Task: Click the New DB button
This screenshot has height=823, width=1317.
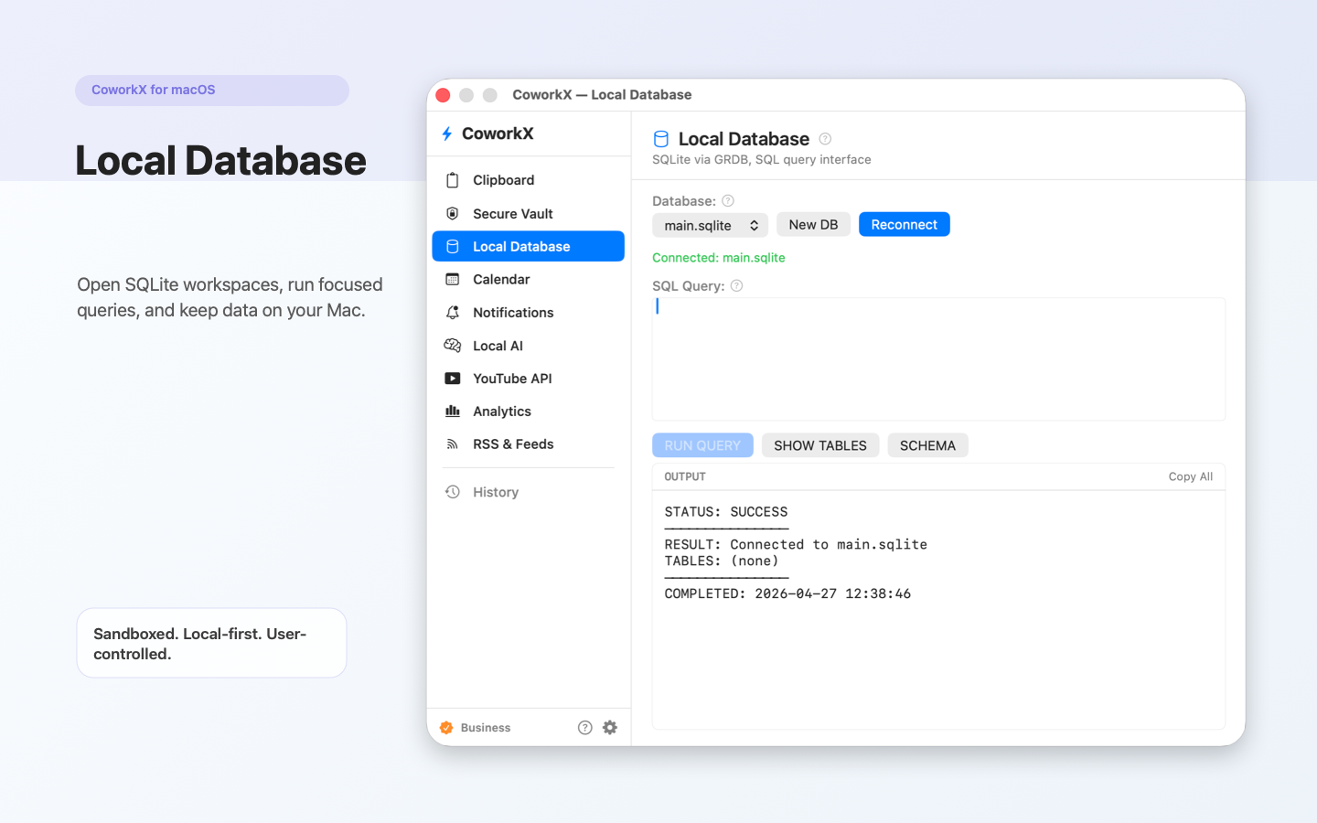Action: coord(813,224)
